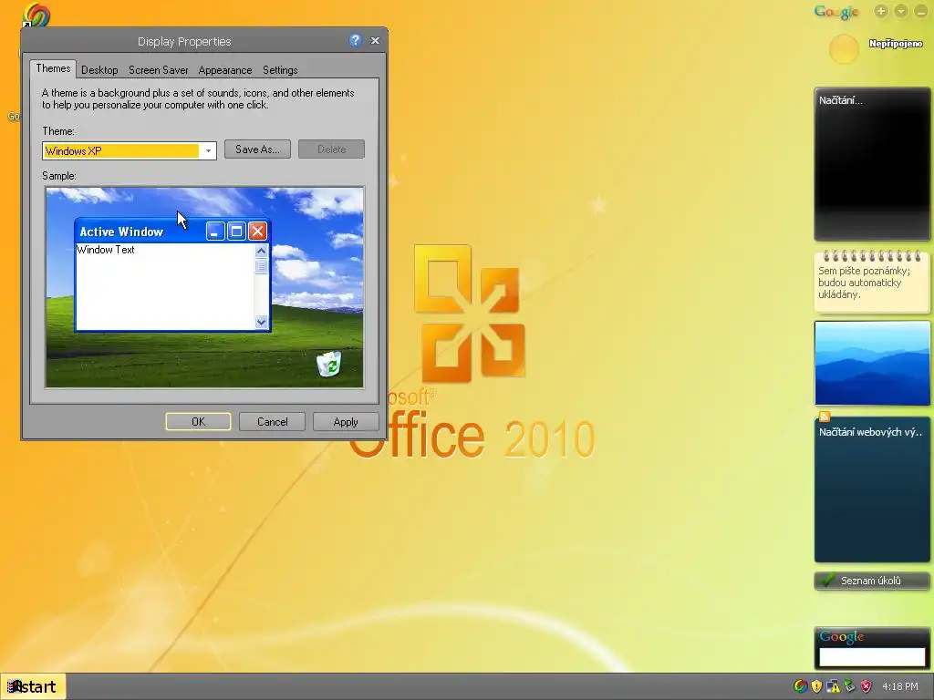Add gadget with sidebar plus button
934x700 pixels.
pos(881,11)
